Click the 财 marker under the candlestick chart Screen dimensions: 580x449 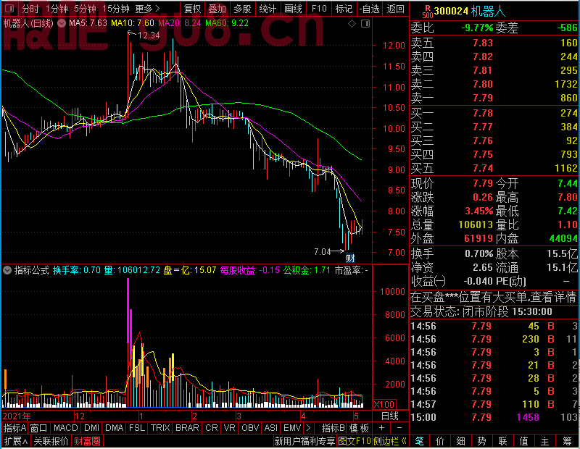[x=350, y=258]
